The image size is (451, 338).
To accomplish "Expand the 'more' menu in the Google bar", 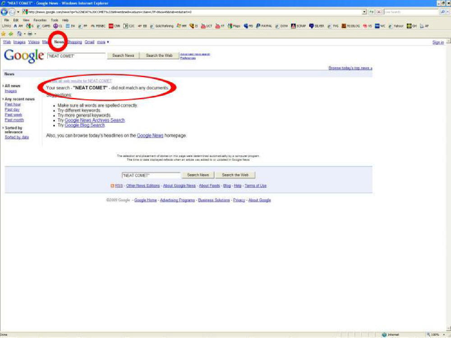I will [101, 42].
